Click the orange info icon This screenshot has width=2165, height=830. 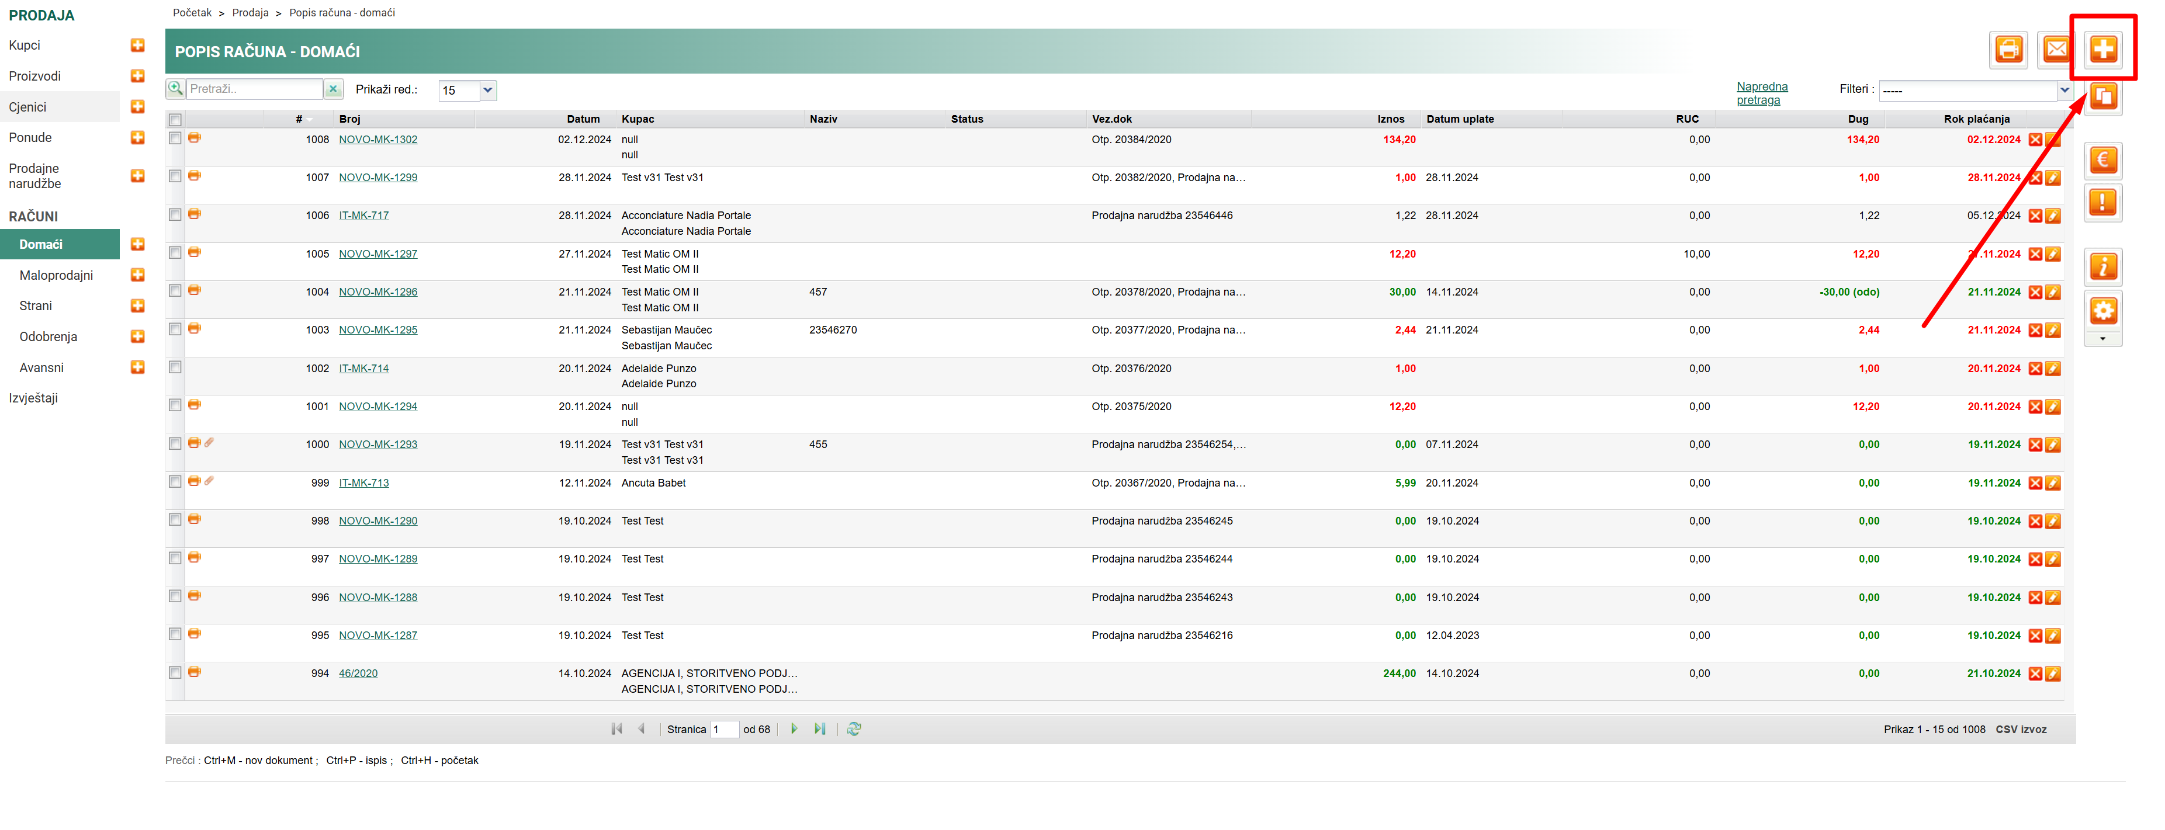[2103, 267]
